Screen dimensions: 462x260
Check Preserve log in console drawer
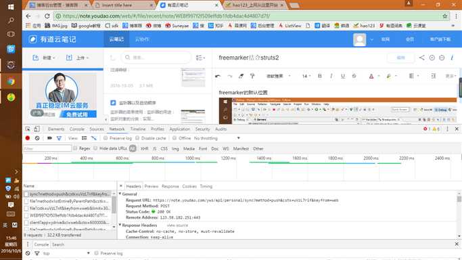coord(96,253)
